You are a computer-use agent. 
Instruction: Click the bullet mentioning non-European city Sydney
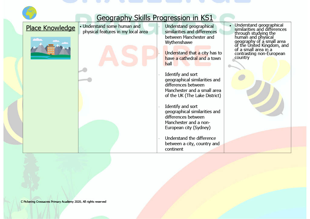193,117
